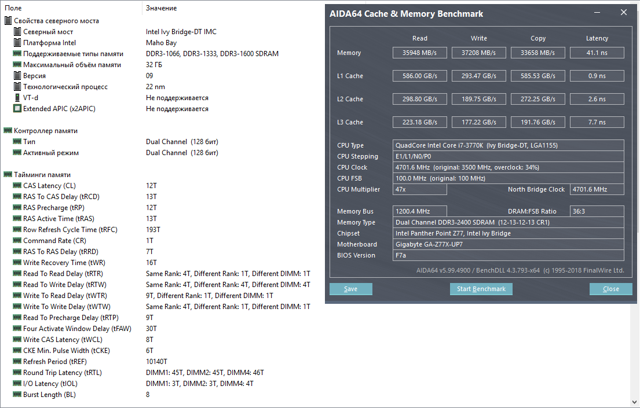The width and height of the screenshot is (640, 408).
Task: Click the Memory Write value 37208 MB/s
Action: pos(479,53)
